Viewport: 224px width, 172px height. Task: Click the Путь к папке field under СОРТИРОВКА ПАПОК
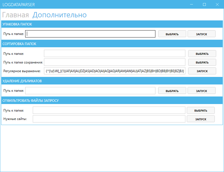(115, 53)
